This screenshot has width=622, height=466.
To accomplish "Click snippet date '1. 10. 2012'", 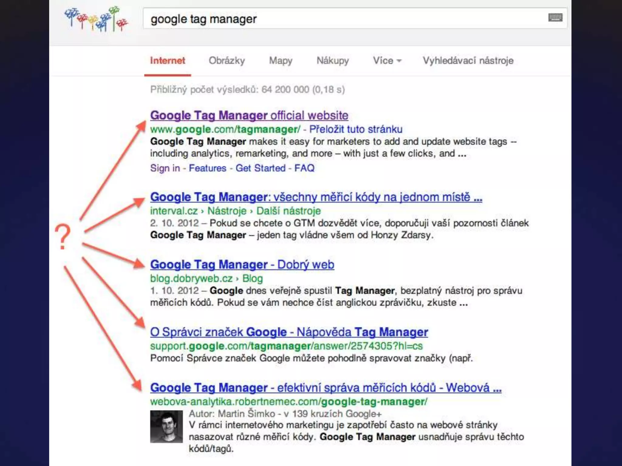I will [174, 291].
